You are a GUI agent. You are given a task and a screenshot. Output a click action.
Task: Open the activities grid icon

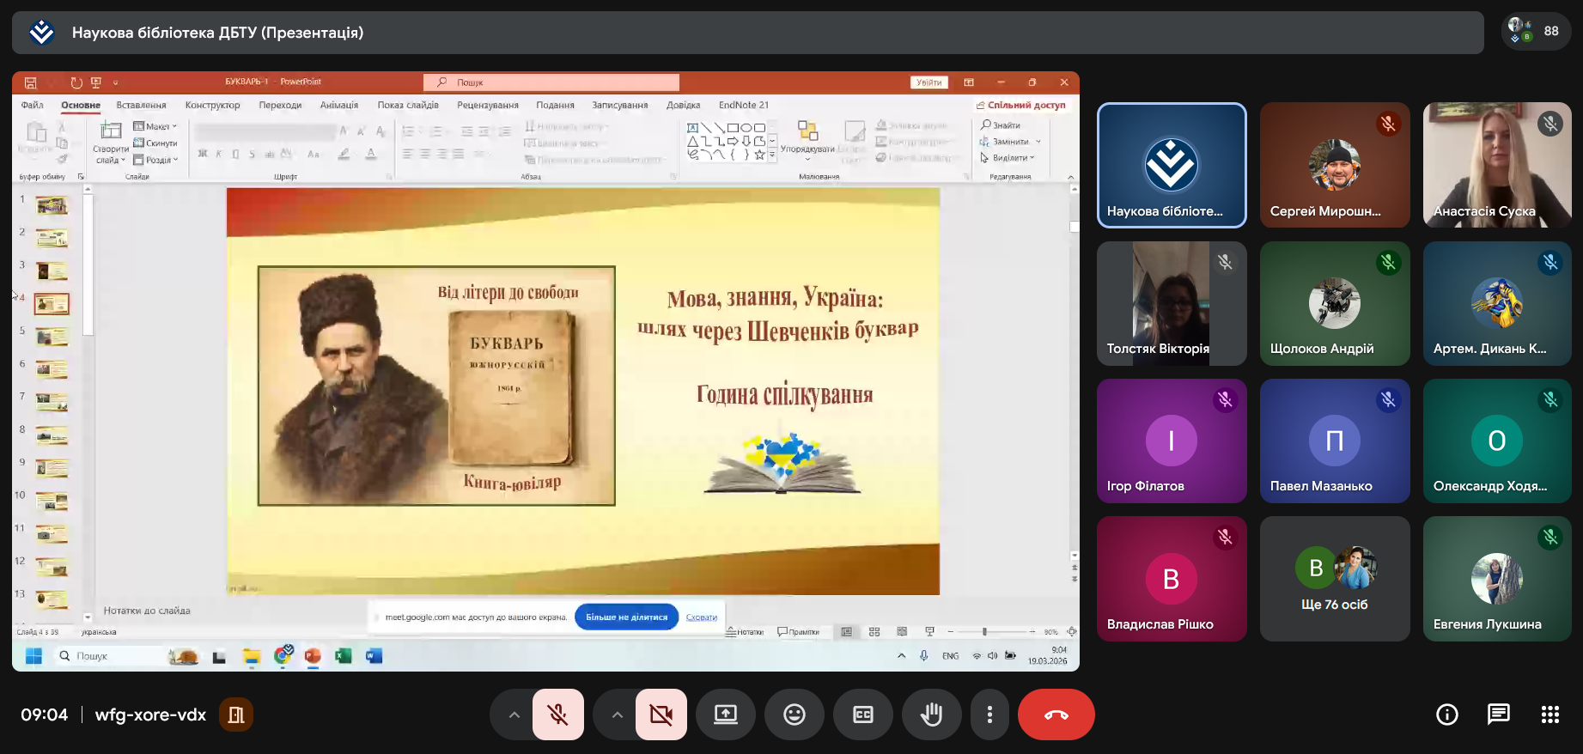[x=1550, y=714]
